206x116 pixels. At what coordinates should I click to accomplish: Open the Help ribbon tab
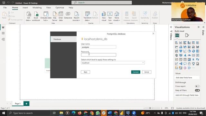[71, 8]
